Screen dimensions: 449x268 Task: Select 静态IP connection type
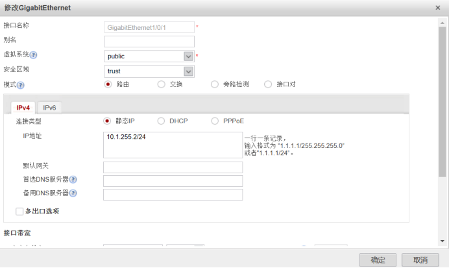tap(107, 121)
